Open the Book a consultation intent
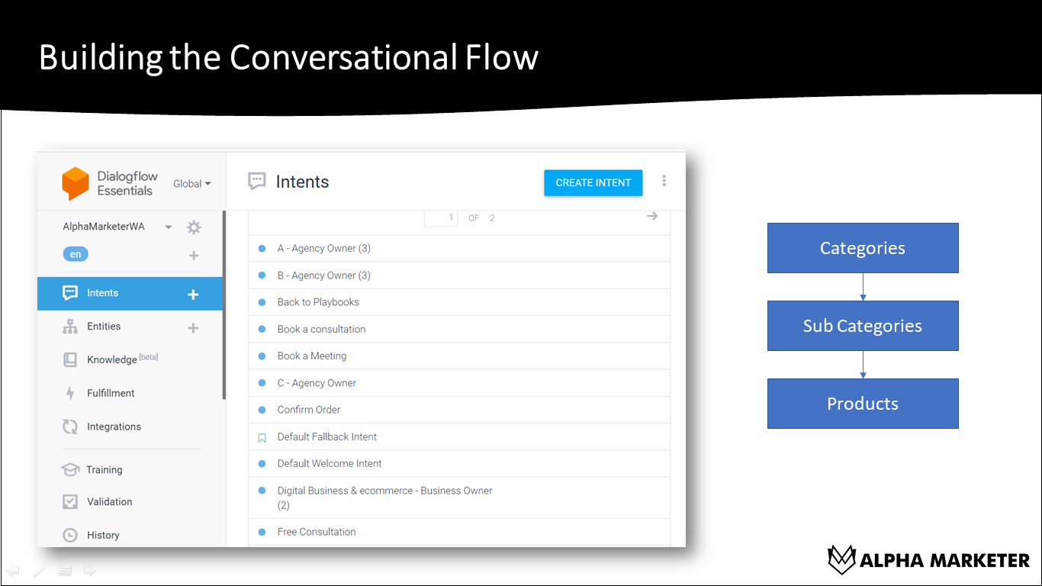The image size is (1042, 586). point(321,329)
